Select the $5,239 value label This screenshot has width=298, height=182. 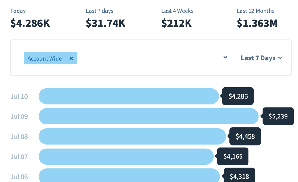point(278,116)
